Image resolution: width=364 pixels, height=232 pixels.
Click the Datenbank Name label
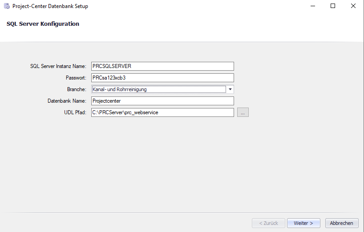coord(67,101)
